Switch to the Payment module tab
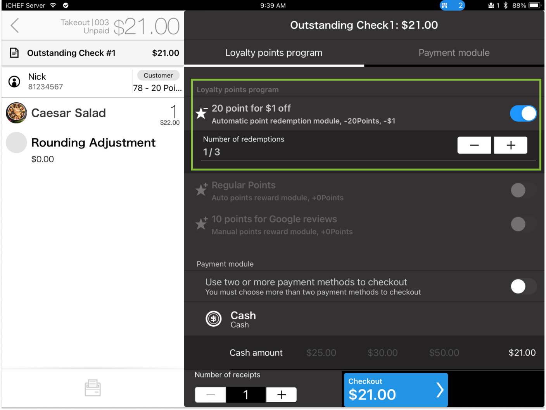 [454, 53]
